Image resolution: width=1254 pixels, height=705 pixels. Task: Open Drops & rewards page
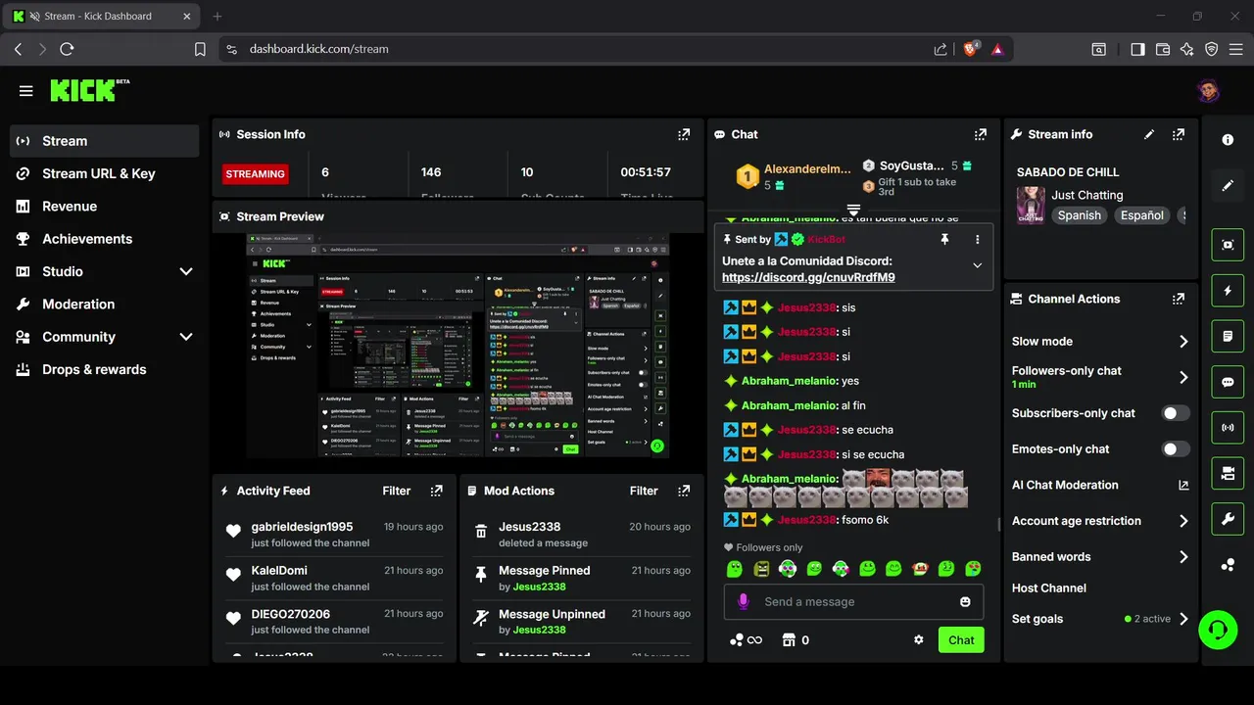point(104,369)
